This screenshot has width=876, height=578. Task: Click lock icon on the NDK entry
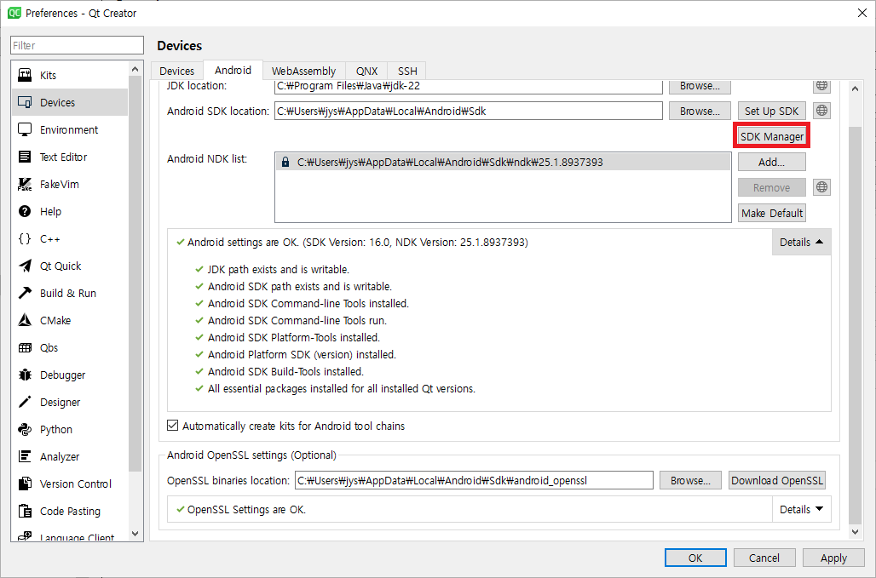[285, 163]
